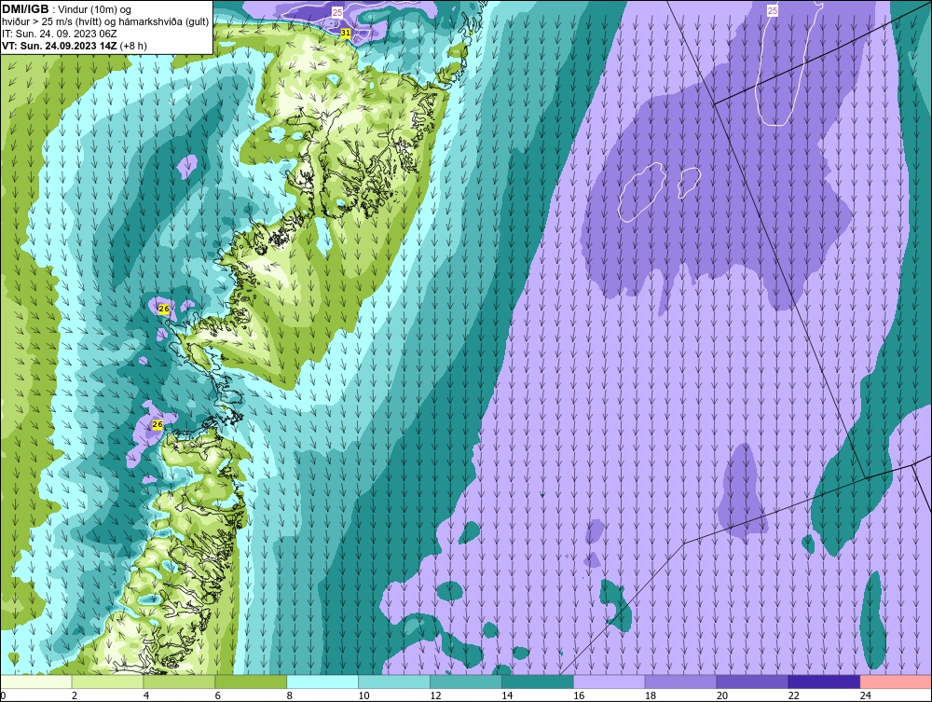Image resolution: width=932 pixels, height=702 pixels.
Task: Pick the 8–10 m/s light cyan swatch
Action: click(x=322, y=681)
